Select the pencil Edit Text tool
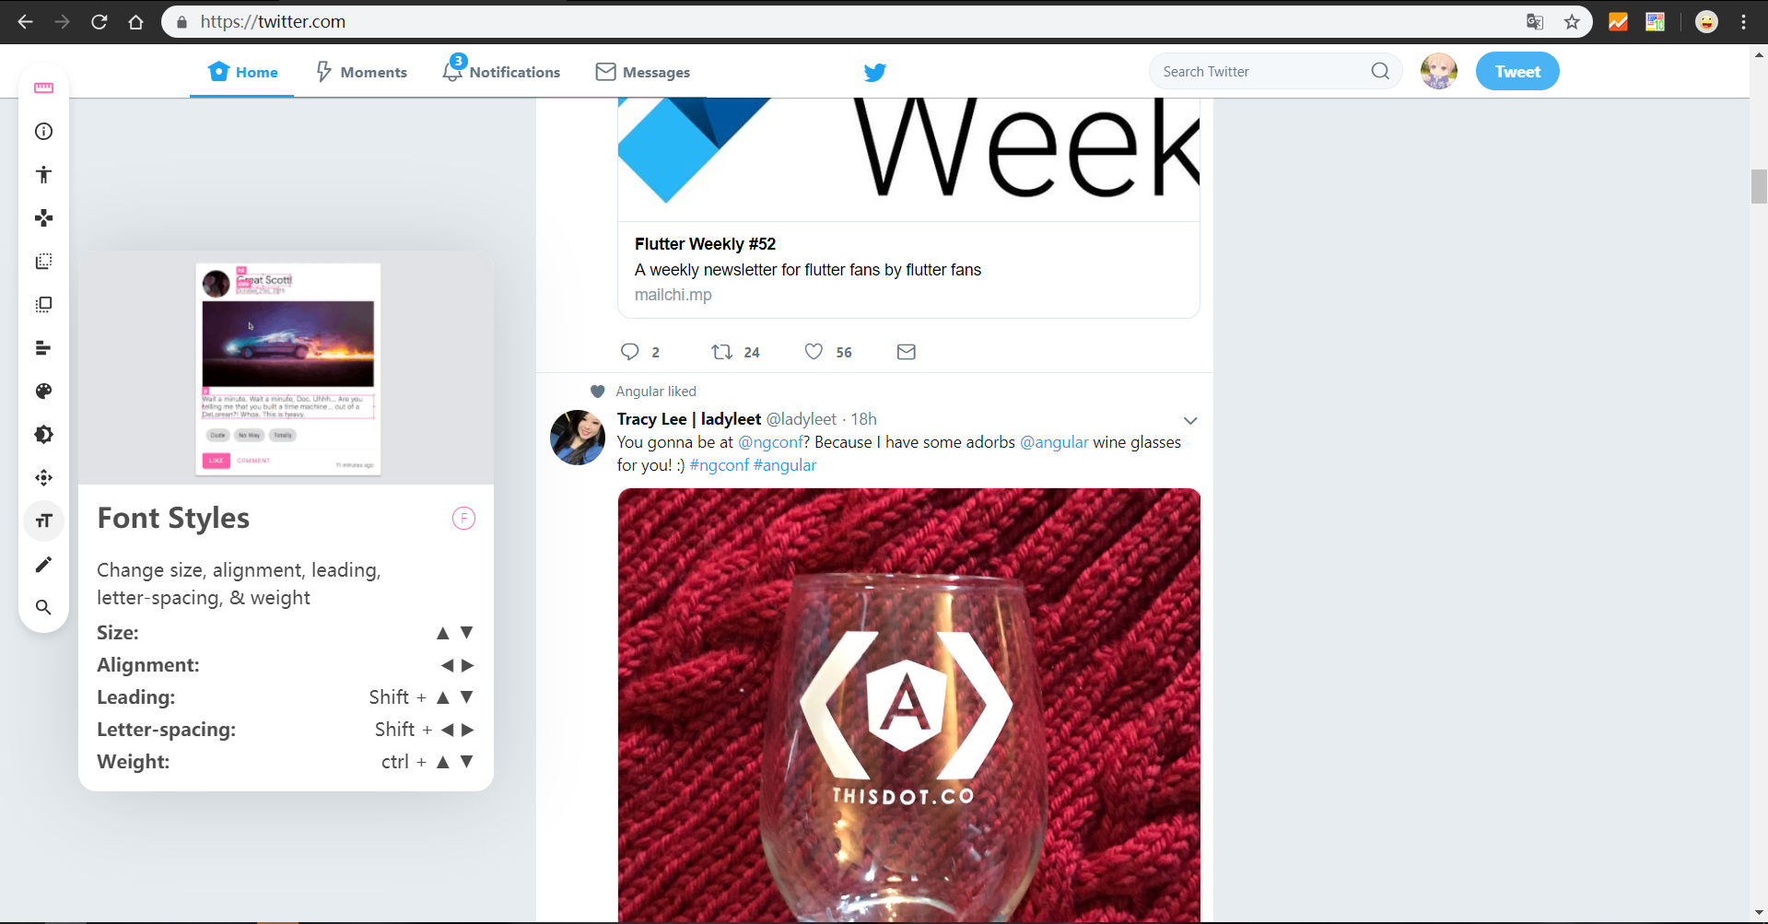Viewport: 1768px width, 924px height. pyautogui.click(x=43, y=564)
